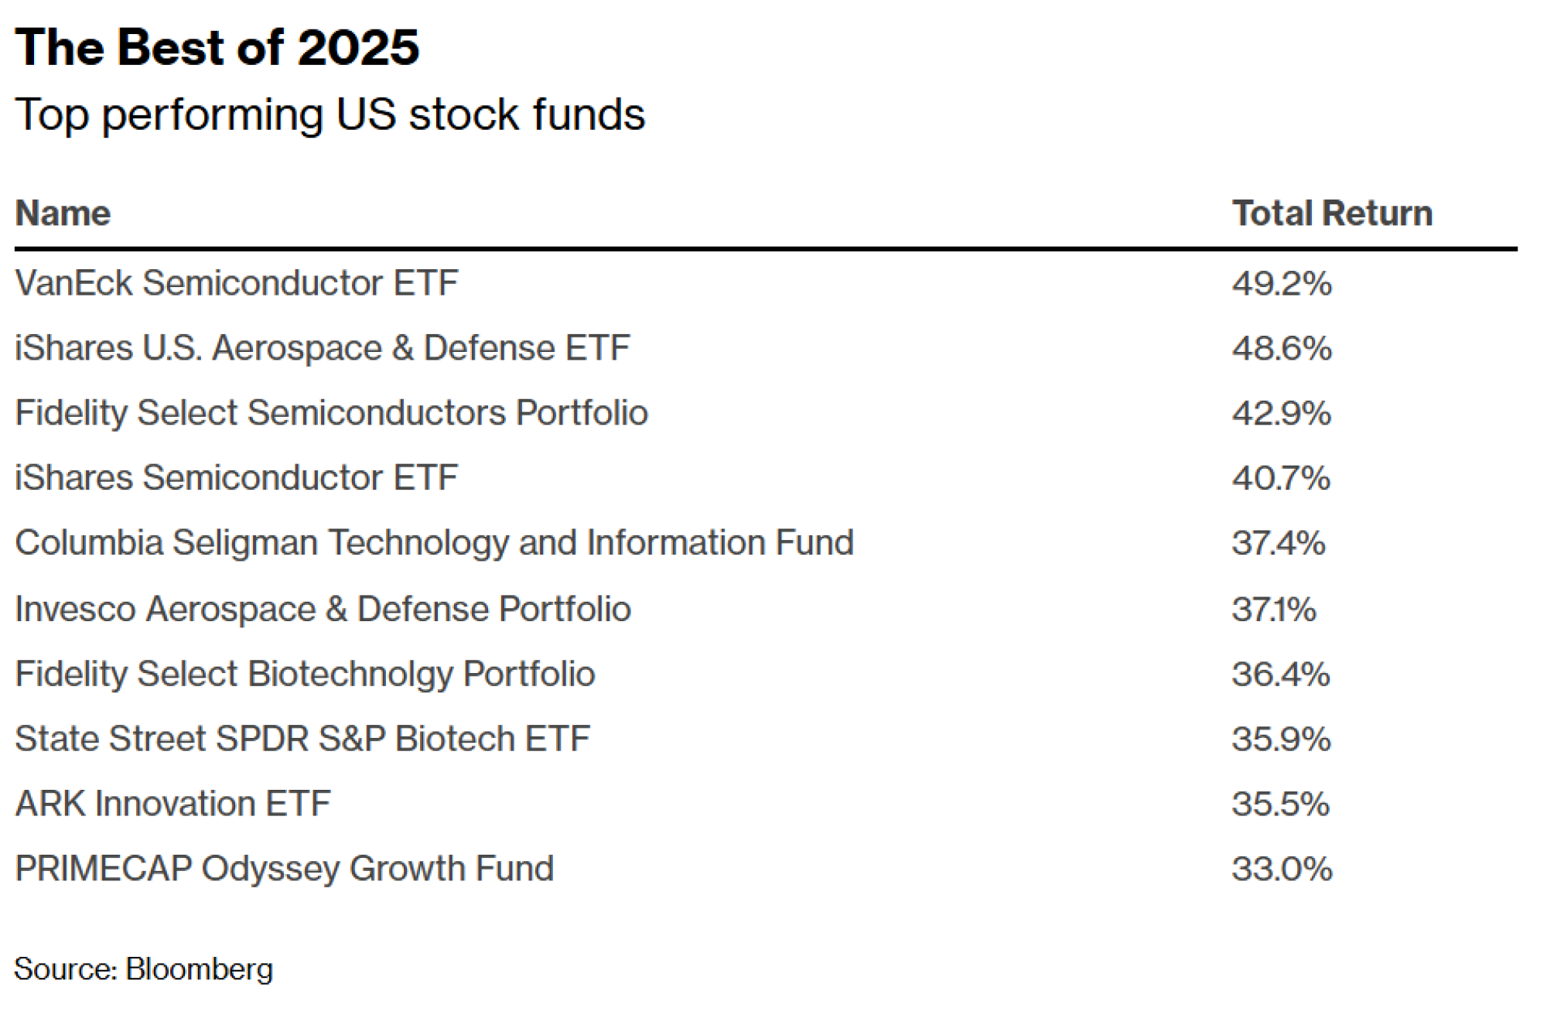Select the ARK Innovation ETF name
The height and width of the screenshot is (1025, 1547).
tap(172, 804)
